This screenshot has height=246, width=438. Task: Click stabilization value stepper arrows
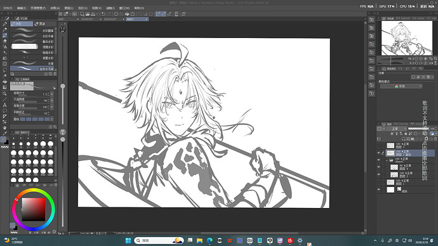(x=48, y=113)
